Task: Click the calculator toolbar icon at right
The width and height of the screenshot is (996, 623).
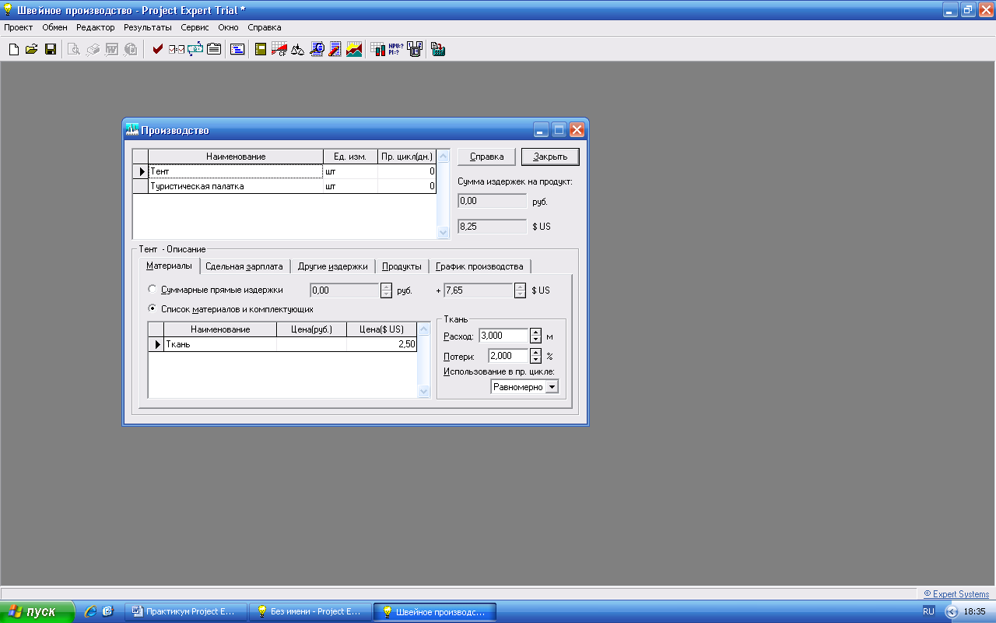Action: (x=438, y=49)
